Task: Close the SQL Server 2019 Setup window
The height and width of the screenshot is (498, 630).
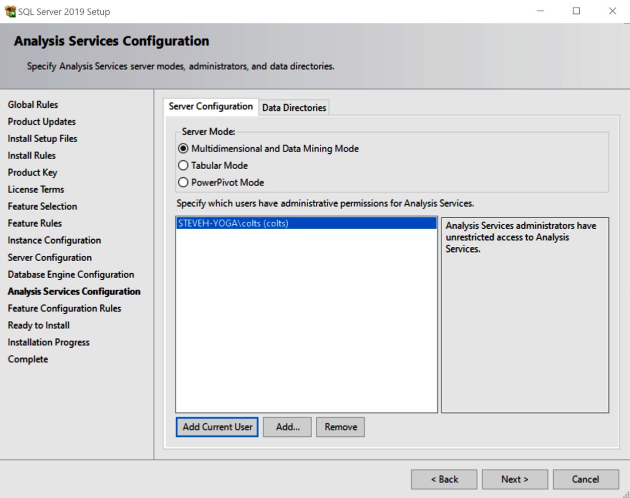Action: coord(612,11)
